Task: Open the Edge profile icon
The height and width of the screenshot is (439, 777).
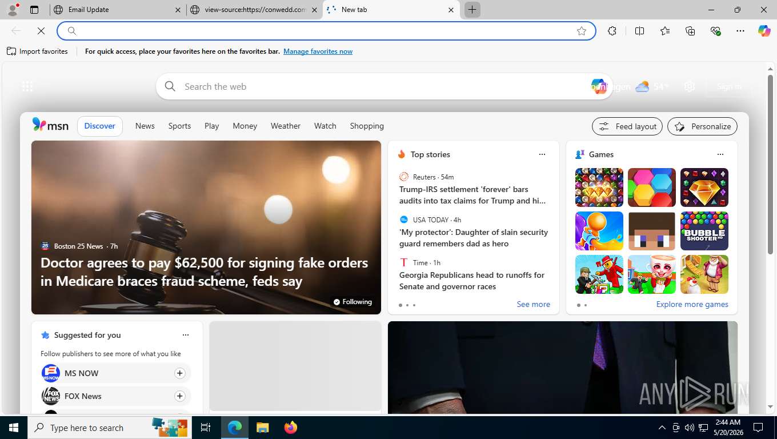Action: click(12, 10)
